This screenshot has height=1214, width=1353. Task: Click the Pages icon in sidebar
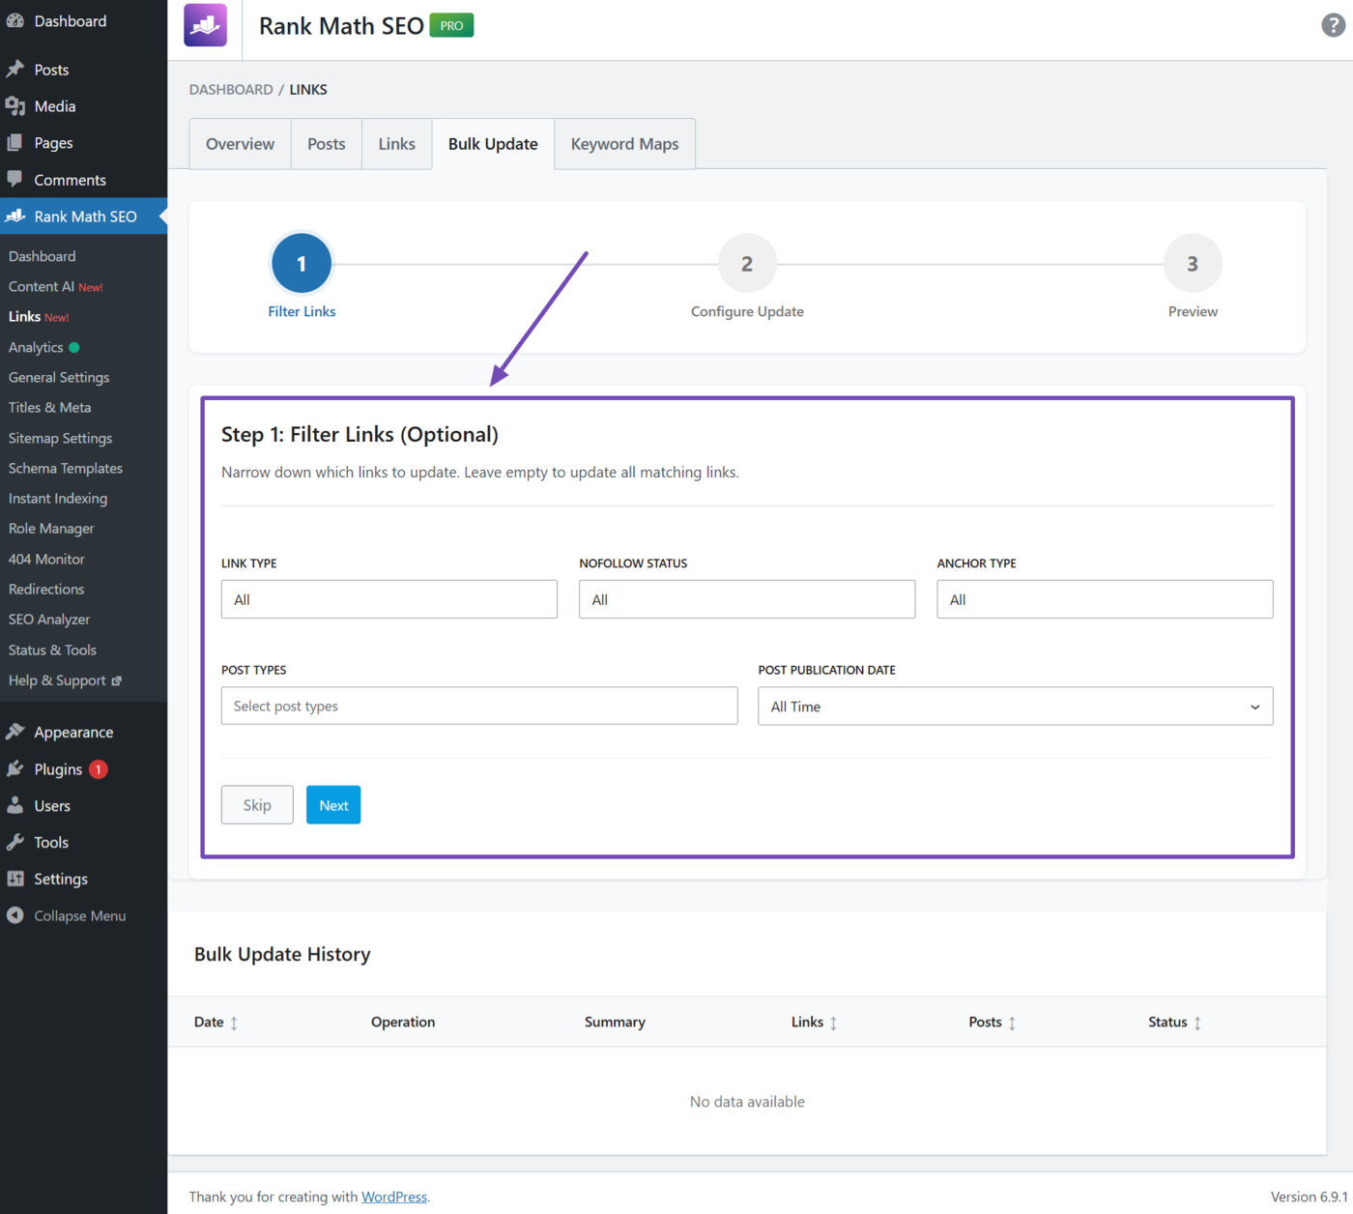click(16, 143)
